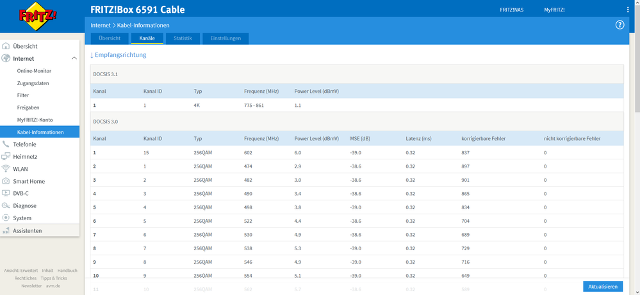Open Filter in sidebar

(x=23, y=95)
